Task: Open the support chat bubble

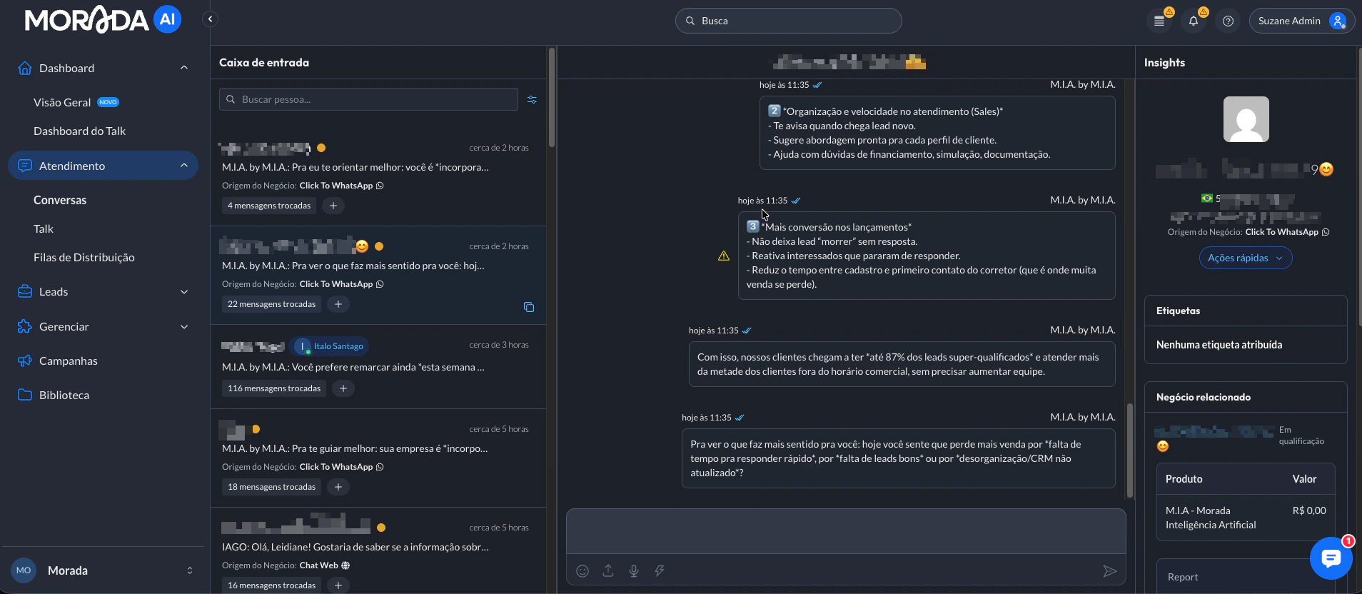Action: point(1331,558)
